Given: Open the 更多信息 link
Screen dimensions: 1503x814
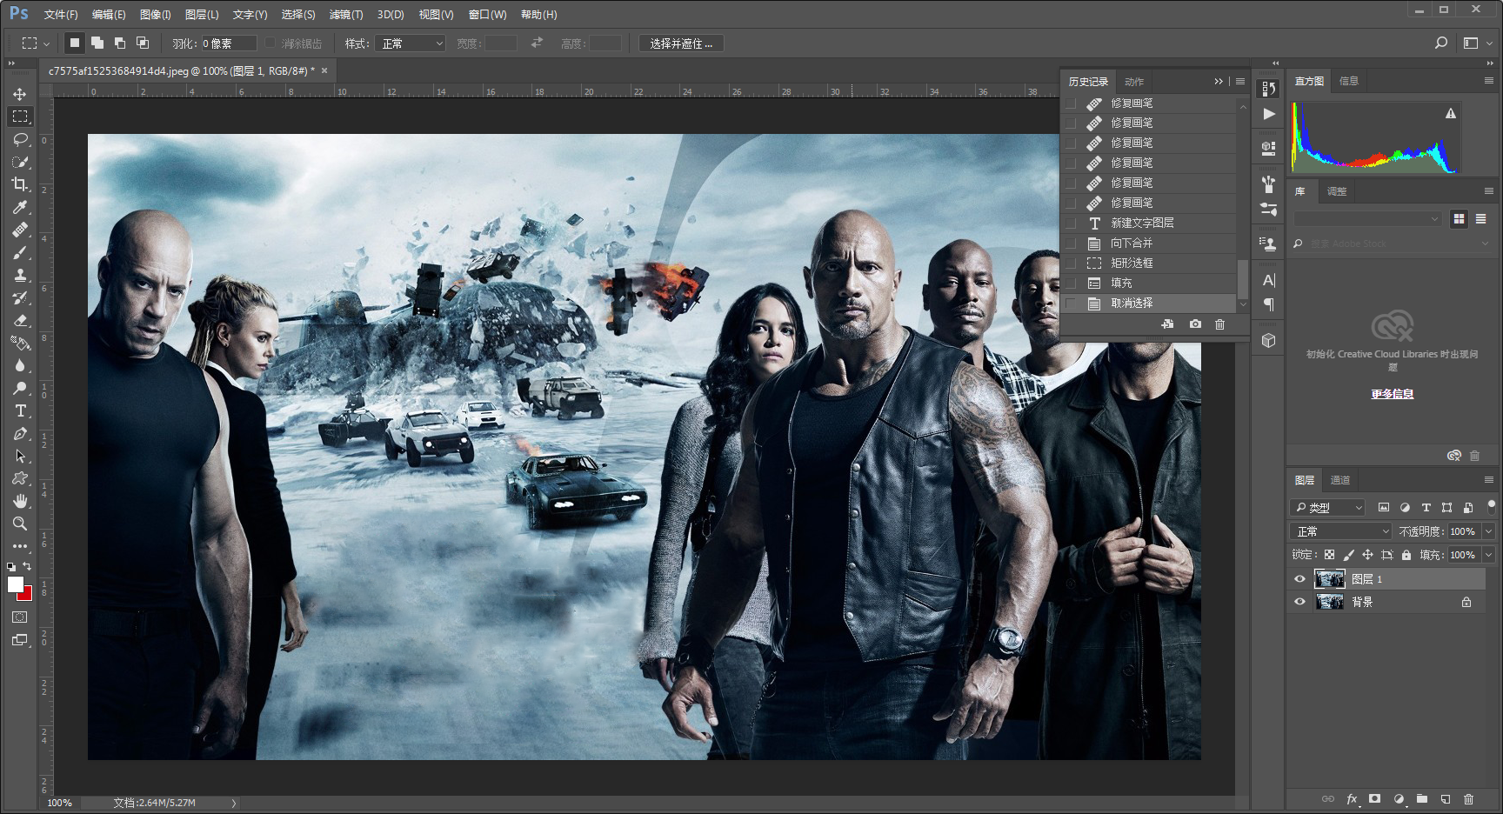Looking at the screenshot, I should pyautogui.click(x=1393, y=394).
